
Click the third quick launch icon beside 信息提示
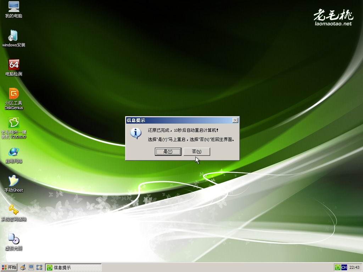pyautogui.click(x=39, y=267)
